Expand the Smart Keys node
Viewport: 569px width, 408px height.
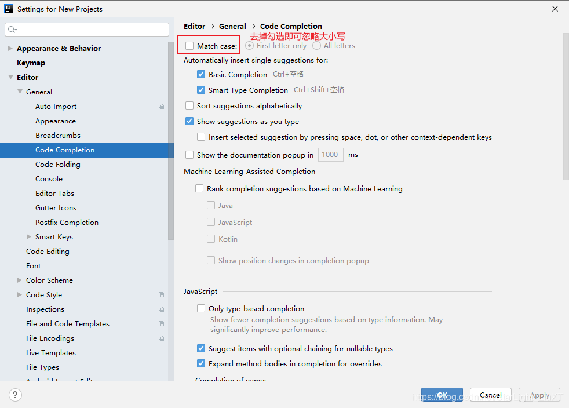pyautogui.click(x=29, y=236)
